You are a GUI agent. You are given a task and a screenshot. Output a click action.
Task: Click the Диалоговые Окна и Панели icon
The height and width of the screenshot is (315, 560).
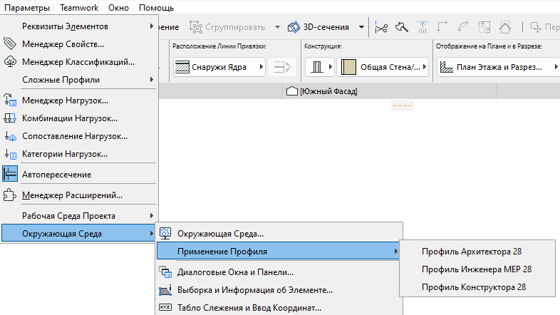click(165, 272)
